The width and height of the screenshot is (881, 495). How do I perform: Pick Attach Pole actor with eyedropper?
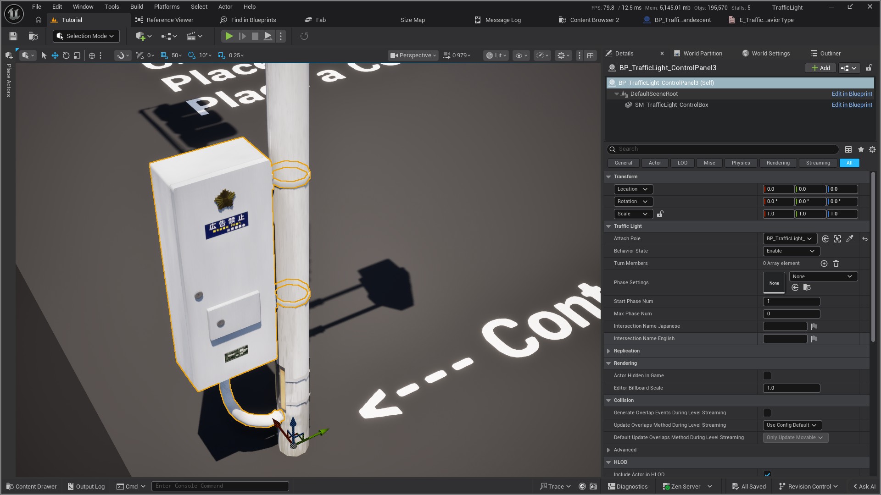click(850, 239)
